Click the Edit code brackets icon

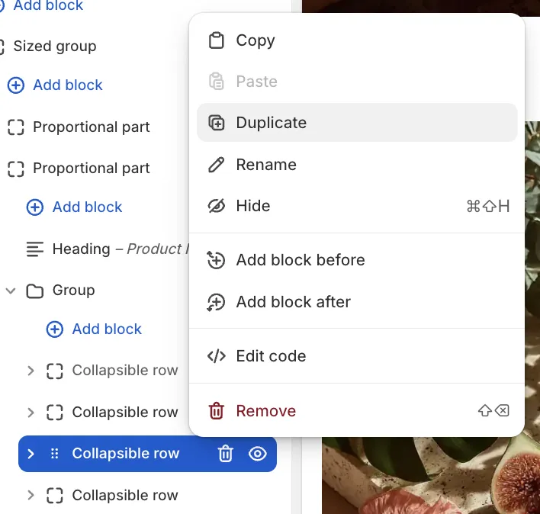pos(217,356)
